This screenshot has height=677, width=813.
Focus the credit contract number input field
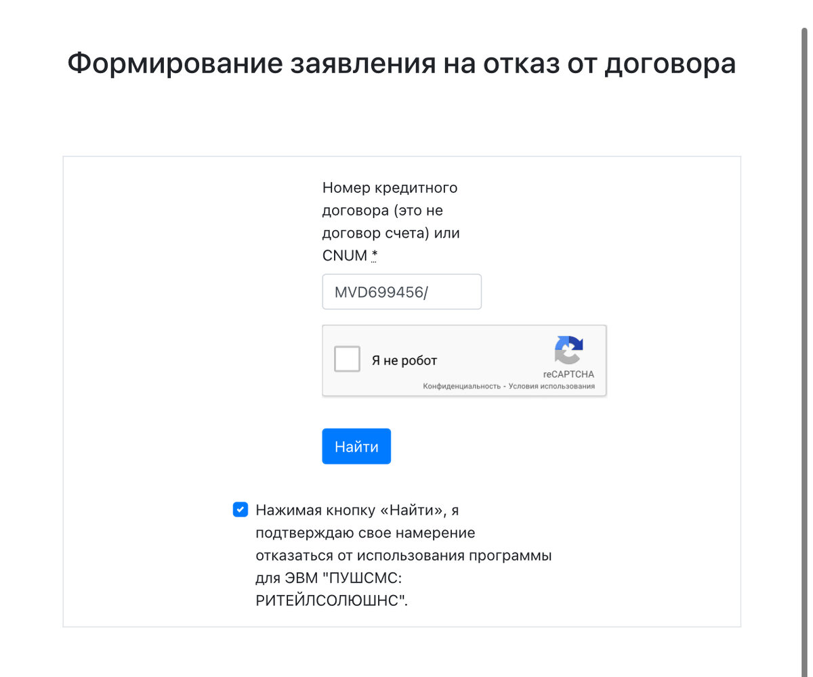(402, 292)
